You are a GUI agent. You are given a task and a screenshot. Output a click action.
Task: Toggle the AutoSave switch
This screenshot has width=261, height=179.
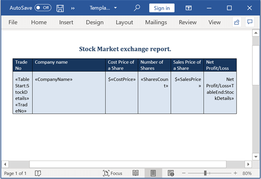43,8
